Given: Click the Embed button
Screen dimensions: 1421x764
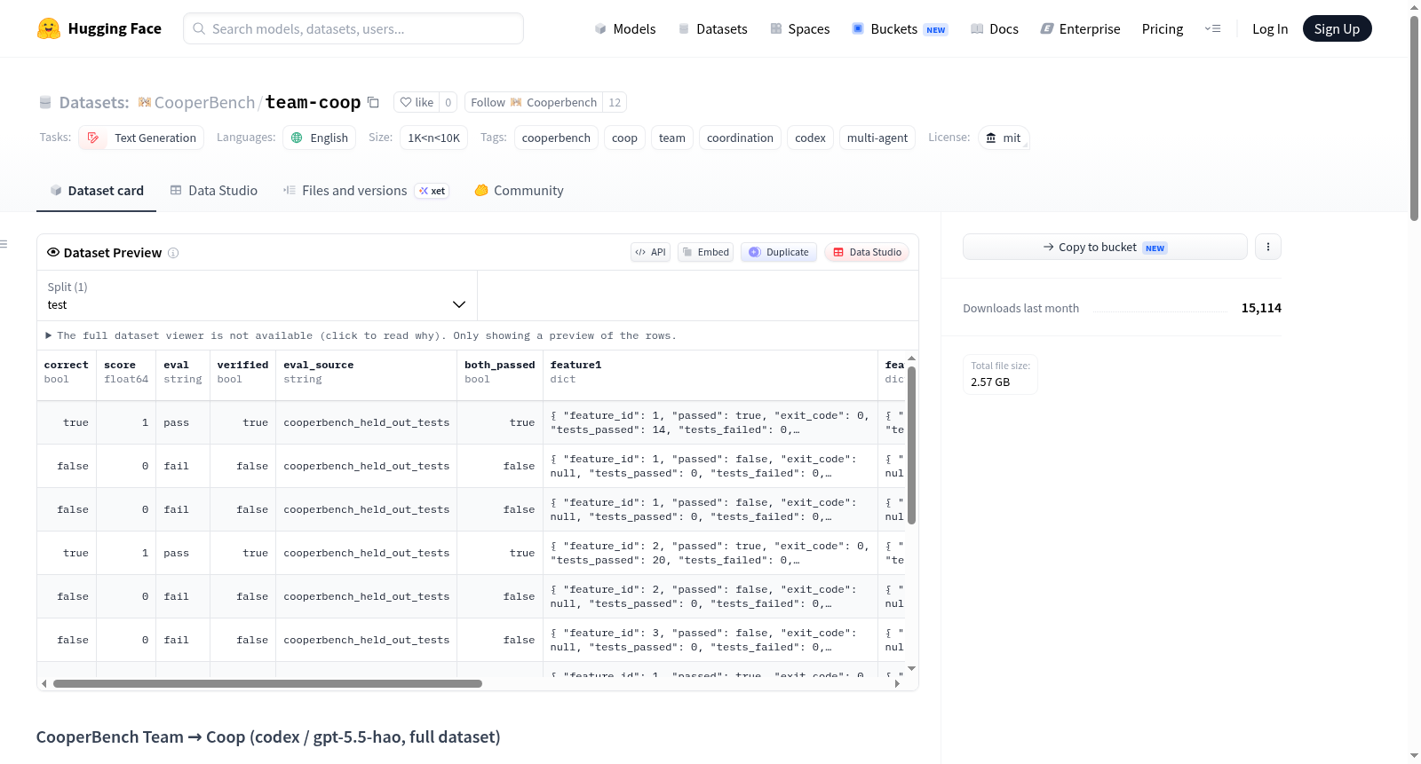Looking at the screenshot, I should [x=706, y=252].
